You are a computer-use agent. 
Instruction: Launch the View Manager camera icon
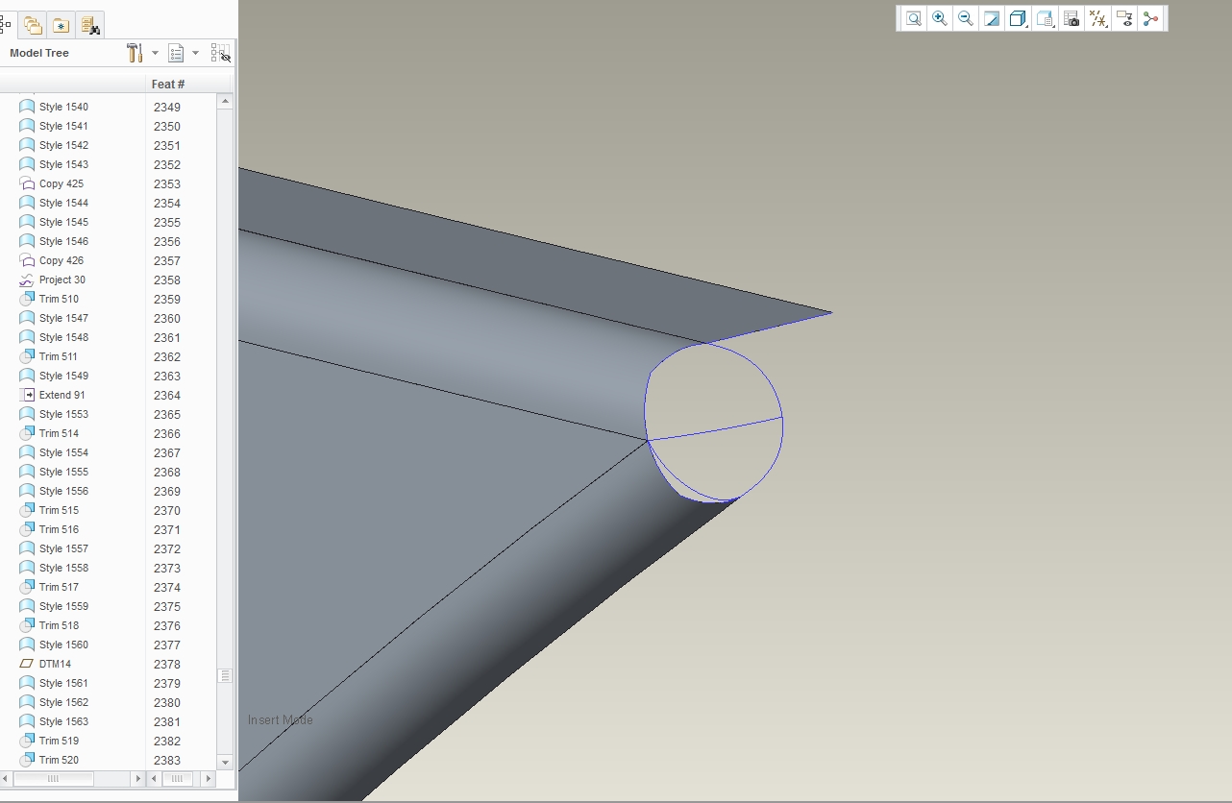click(1072, 18)
